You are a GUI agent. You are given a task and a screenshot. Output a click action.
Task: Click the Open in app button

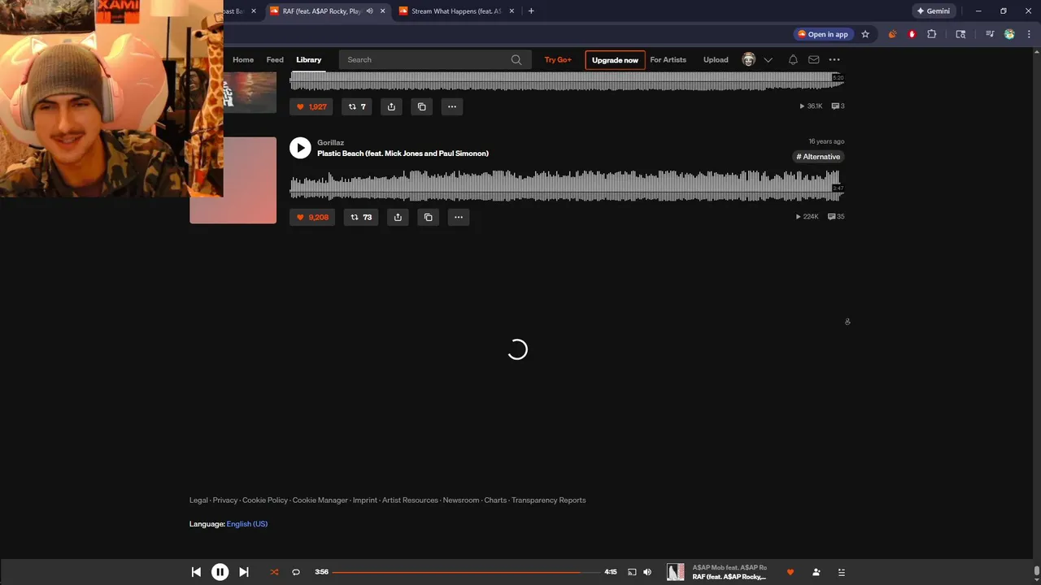point(823,34)
